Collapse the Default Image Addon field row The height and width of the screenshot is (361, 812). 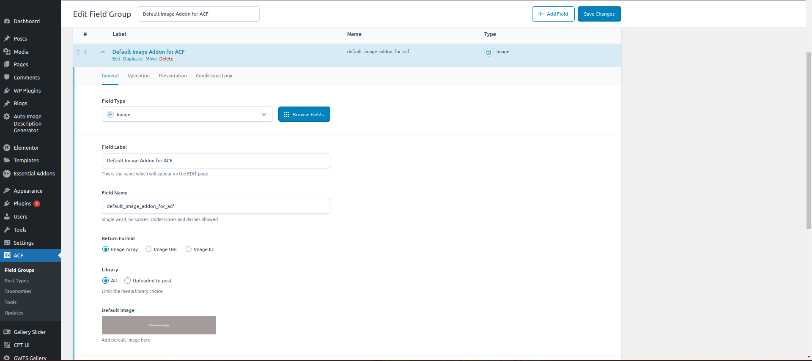click(103, 52)
